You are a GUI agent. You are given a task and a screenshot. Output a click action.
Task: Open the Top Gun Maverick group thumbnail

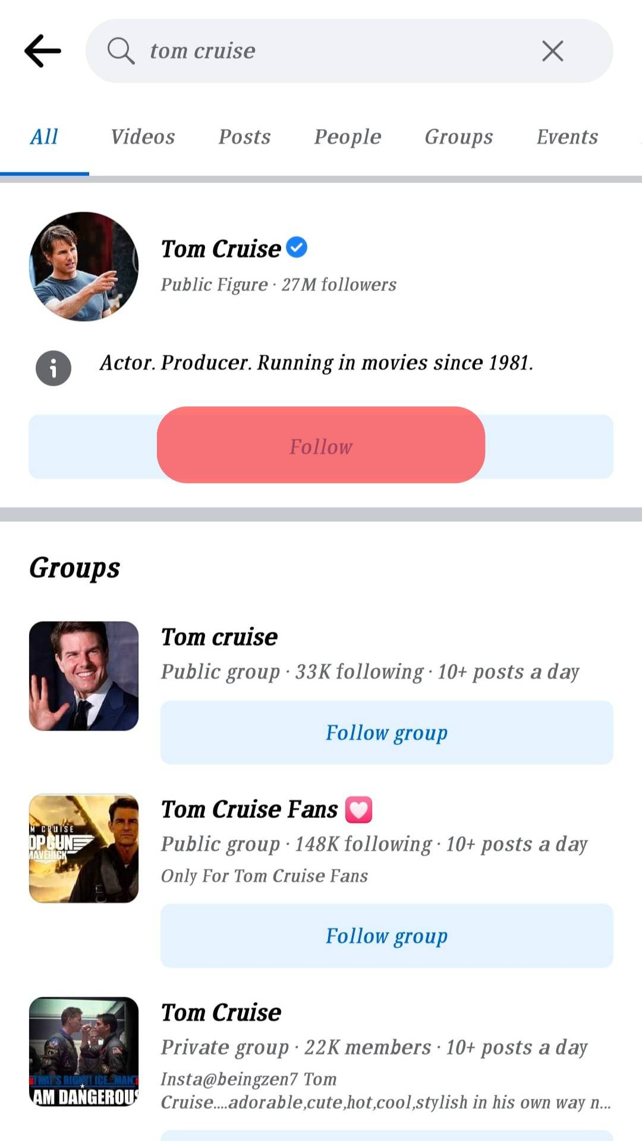pos(84,849)
